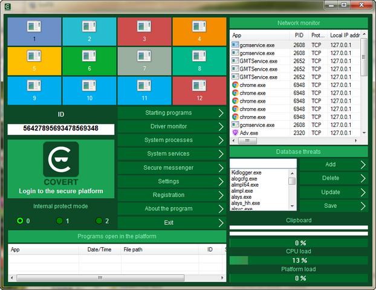The height and width of the screenshot is (290, 376).
Task: Click the Network monitor vertical scrollbar up arrow
Action: (x=365, y=34)
